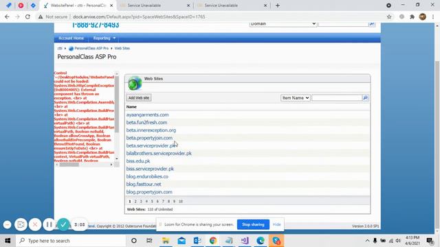Open the bilalbrothers.serviceprovider.pk site link
This screenshot has width=440, height=247.
pyautogui.click(x=159, y=154)
